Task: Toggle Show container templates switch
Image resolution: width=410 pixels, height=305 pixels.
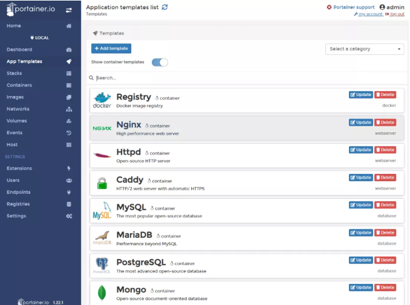Action: point(160,62)
